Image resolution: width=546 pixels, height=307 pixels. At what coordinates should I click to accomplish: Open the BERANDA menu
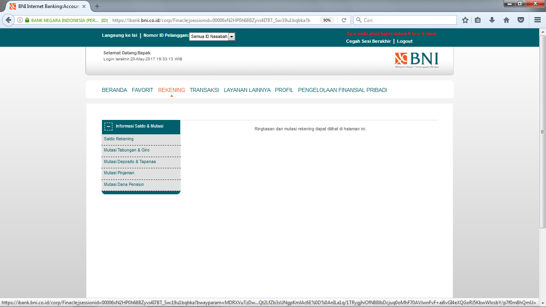114,90
